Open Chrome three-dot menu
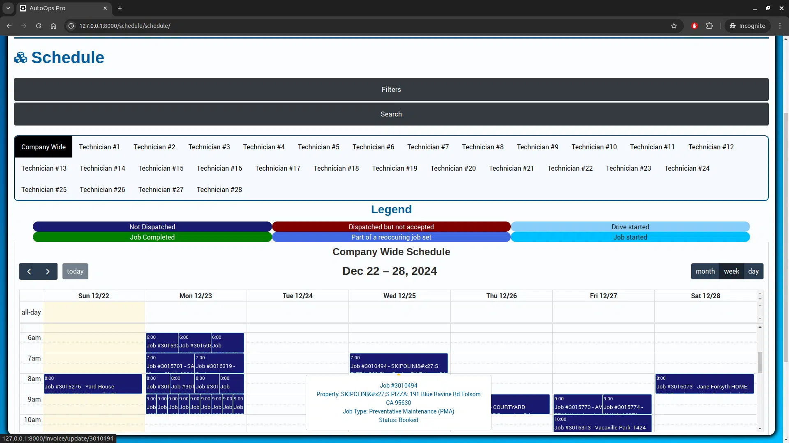 780,26
